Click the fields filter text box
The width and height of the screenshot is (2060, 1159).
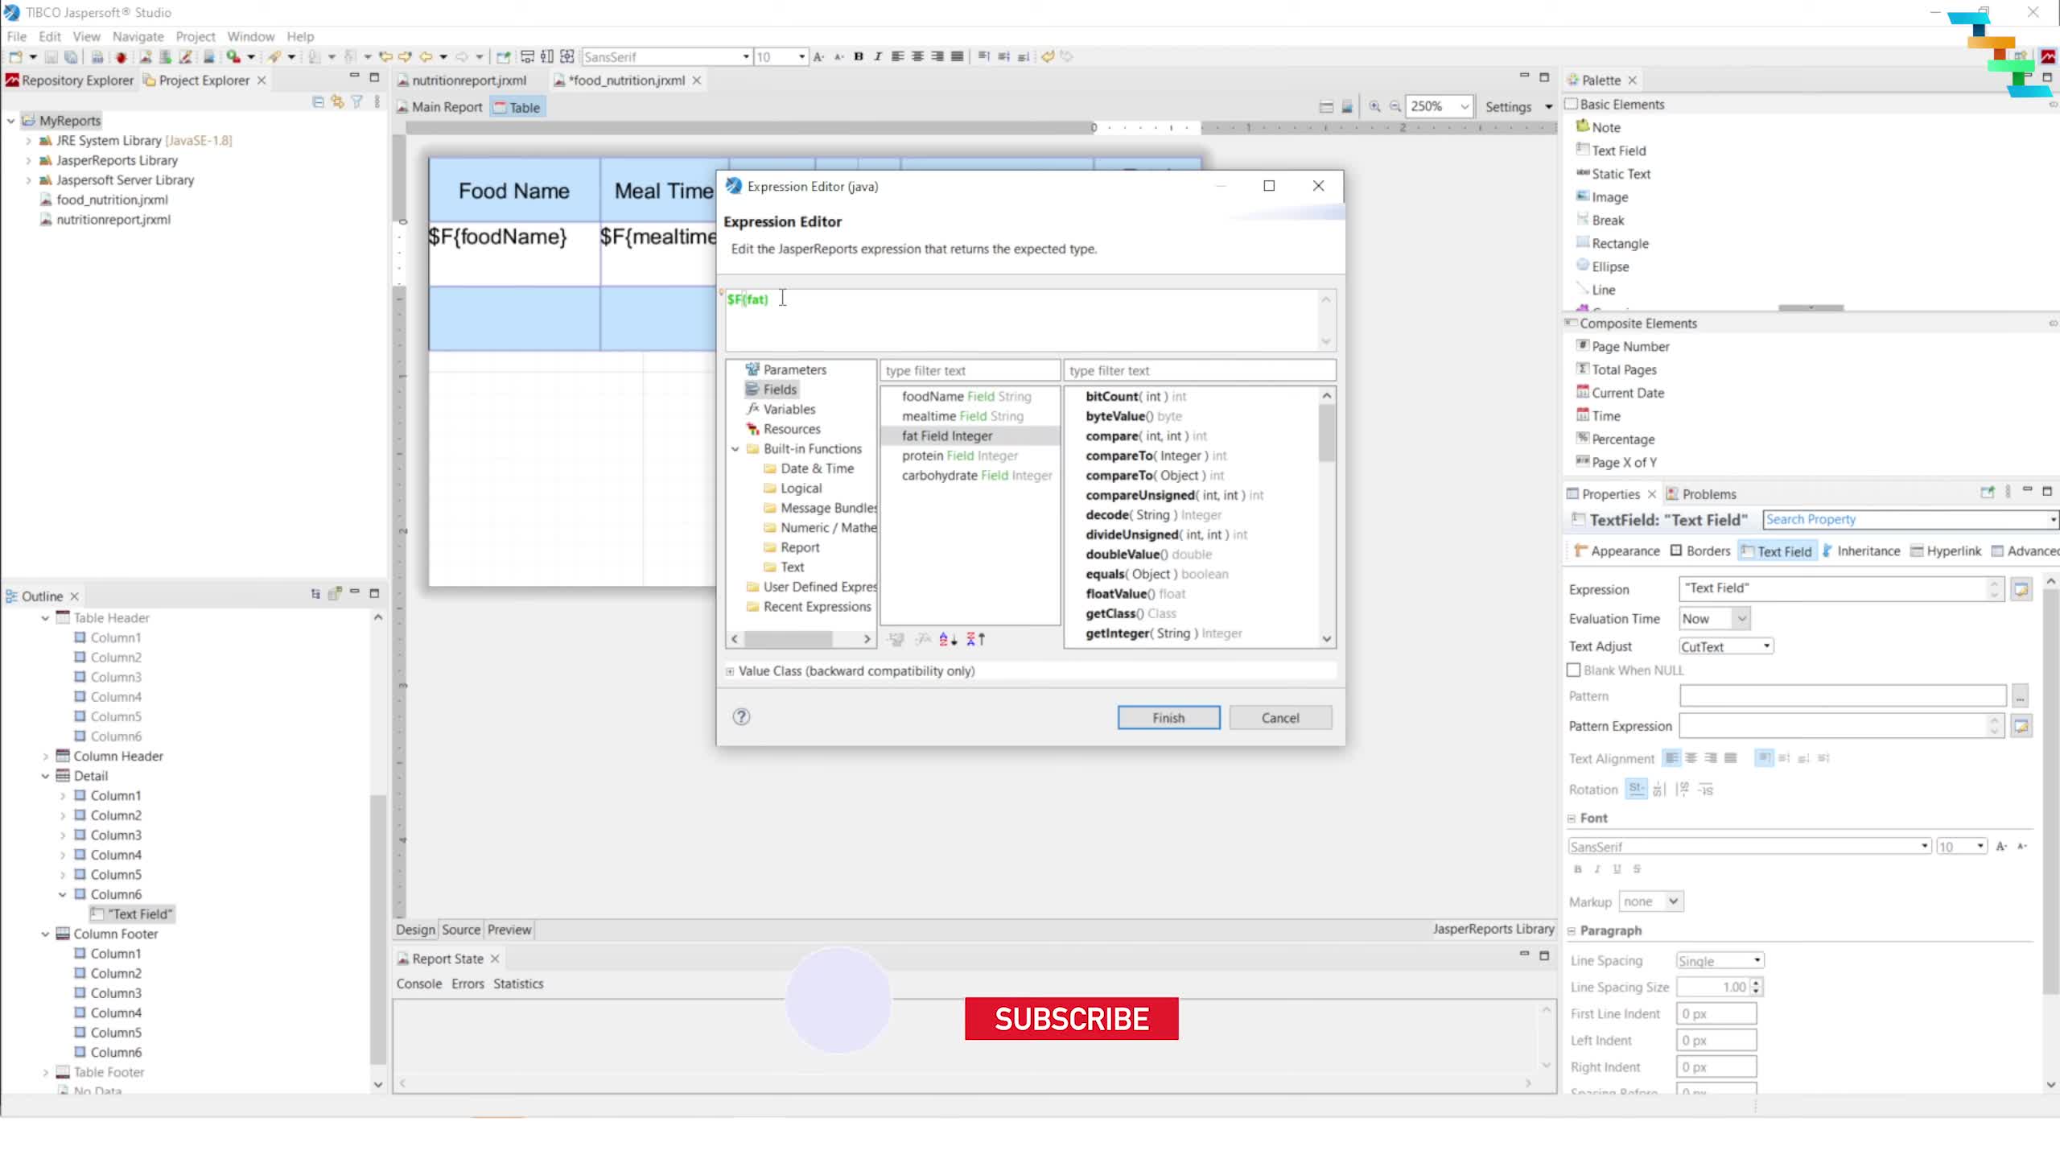point(970,370)
